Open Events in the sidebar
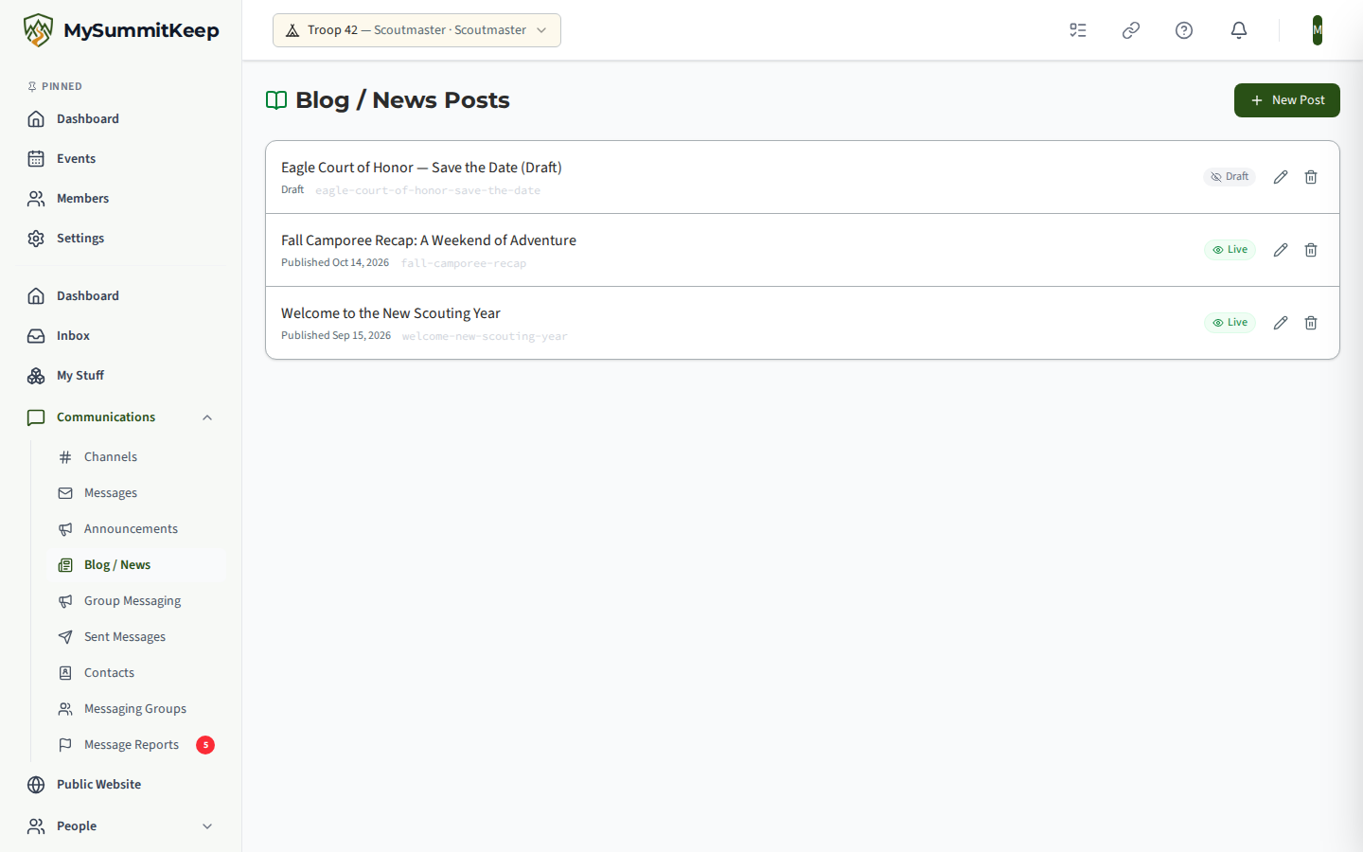 (x=121, y=159)
